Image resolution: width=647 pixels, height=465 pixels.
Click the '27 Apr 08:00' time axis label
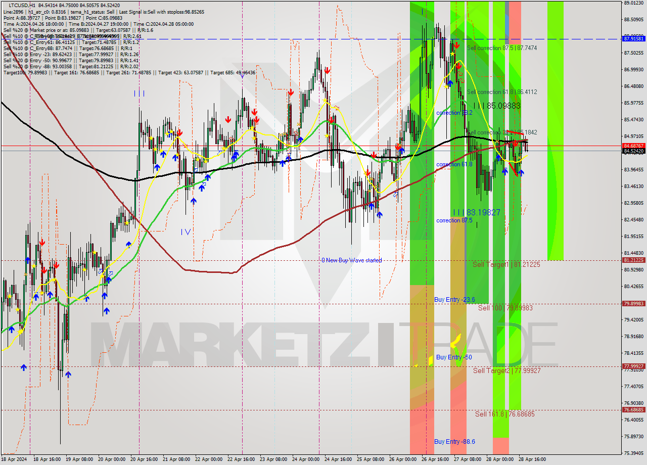[467, 459]
